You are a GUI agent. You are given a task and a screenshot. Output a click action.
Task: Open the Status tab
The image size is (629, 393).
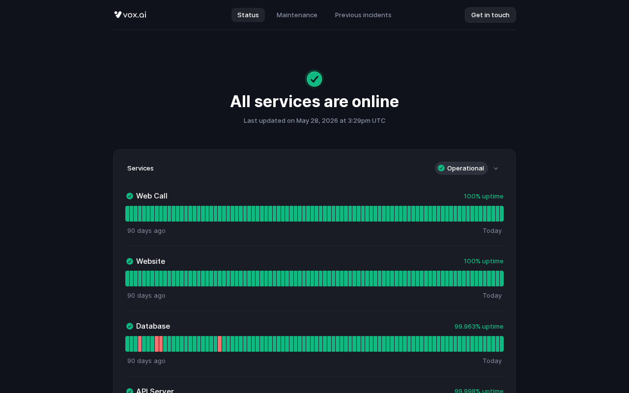248,15
